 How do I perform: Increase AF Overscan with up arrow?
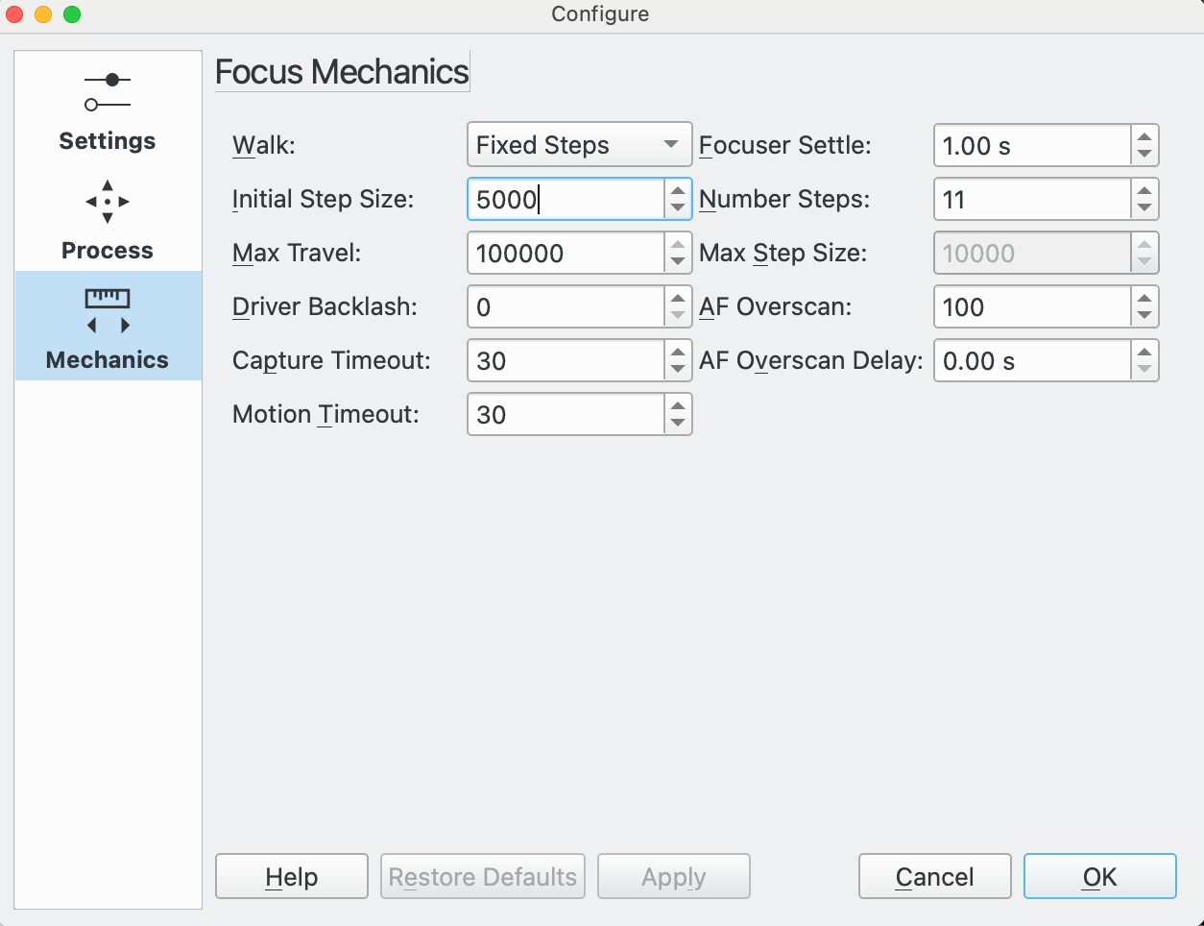point(1144,298)
